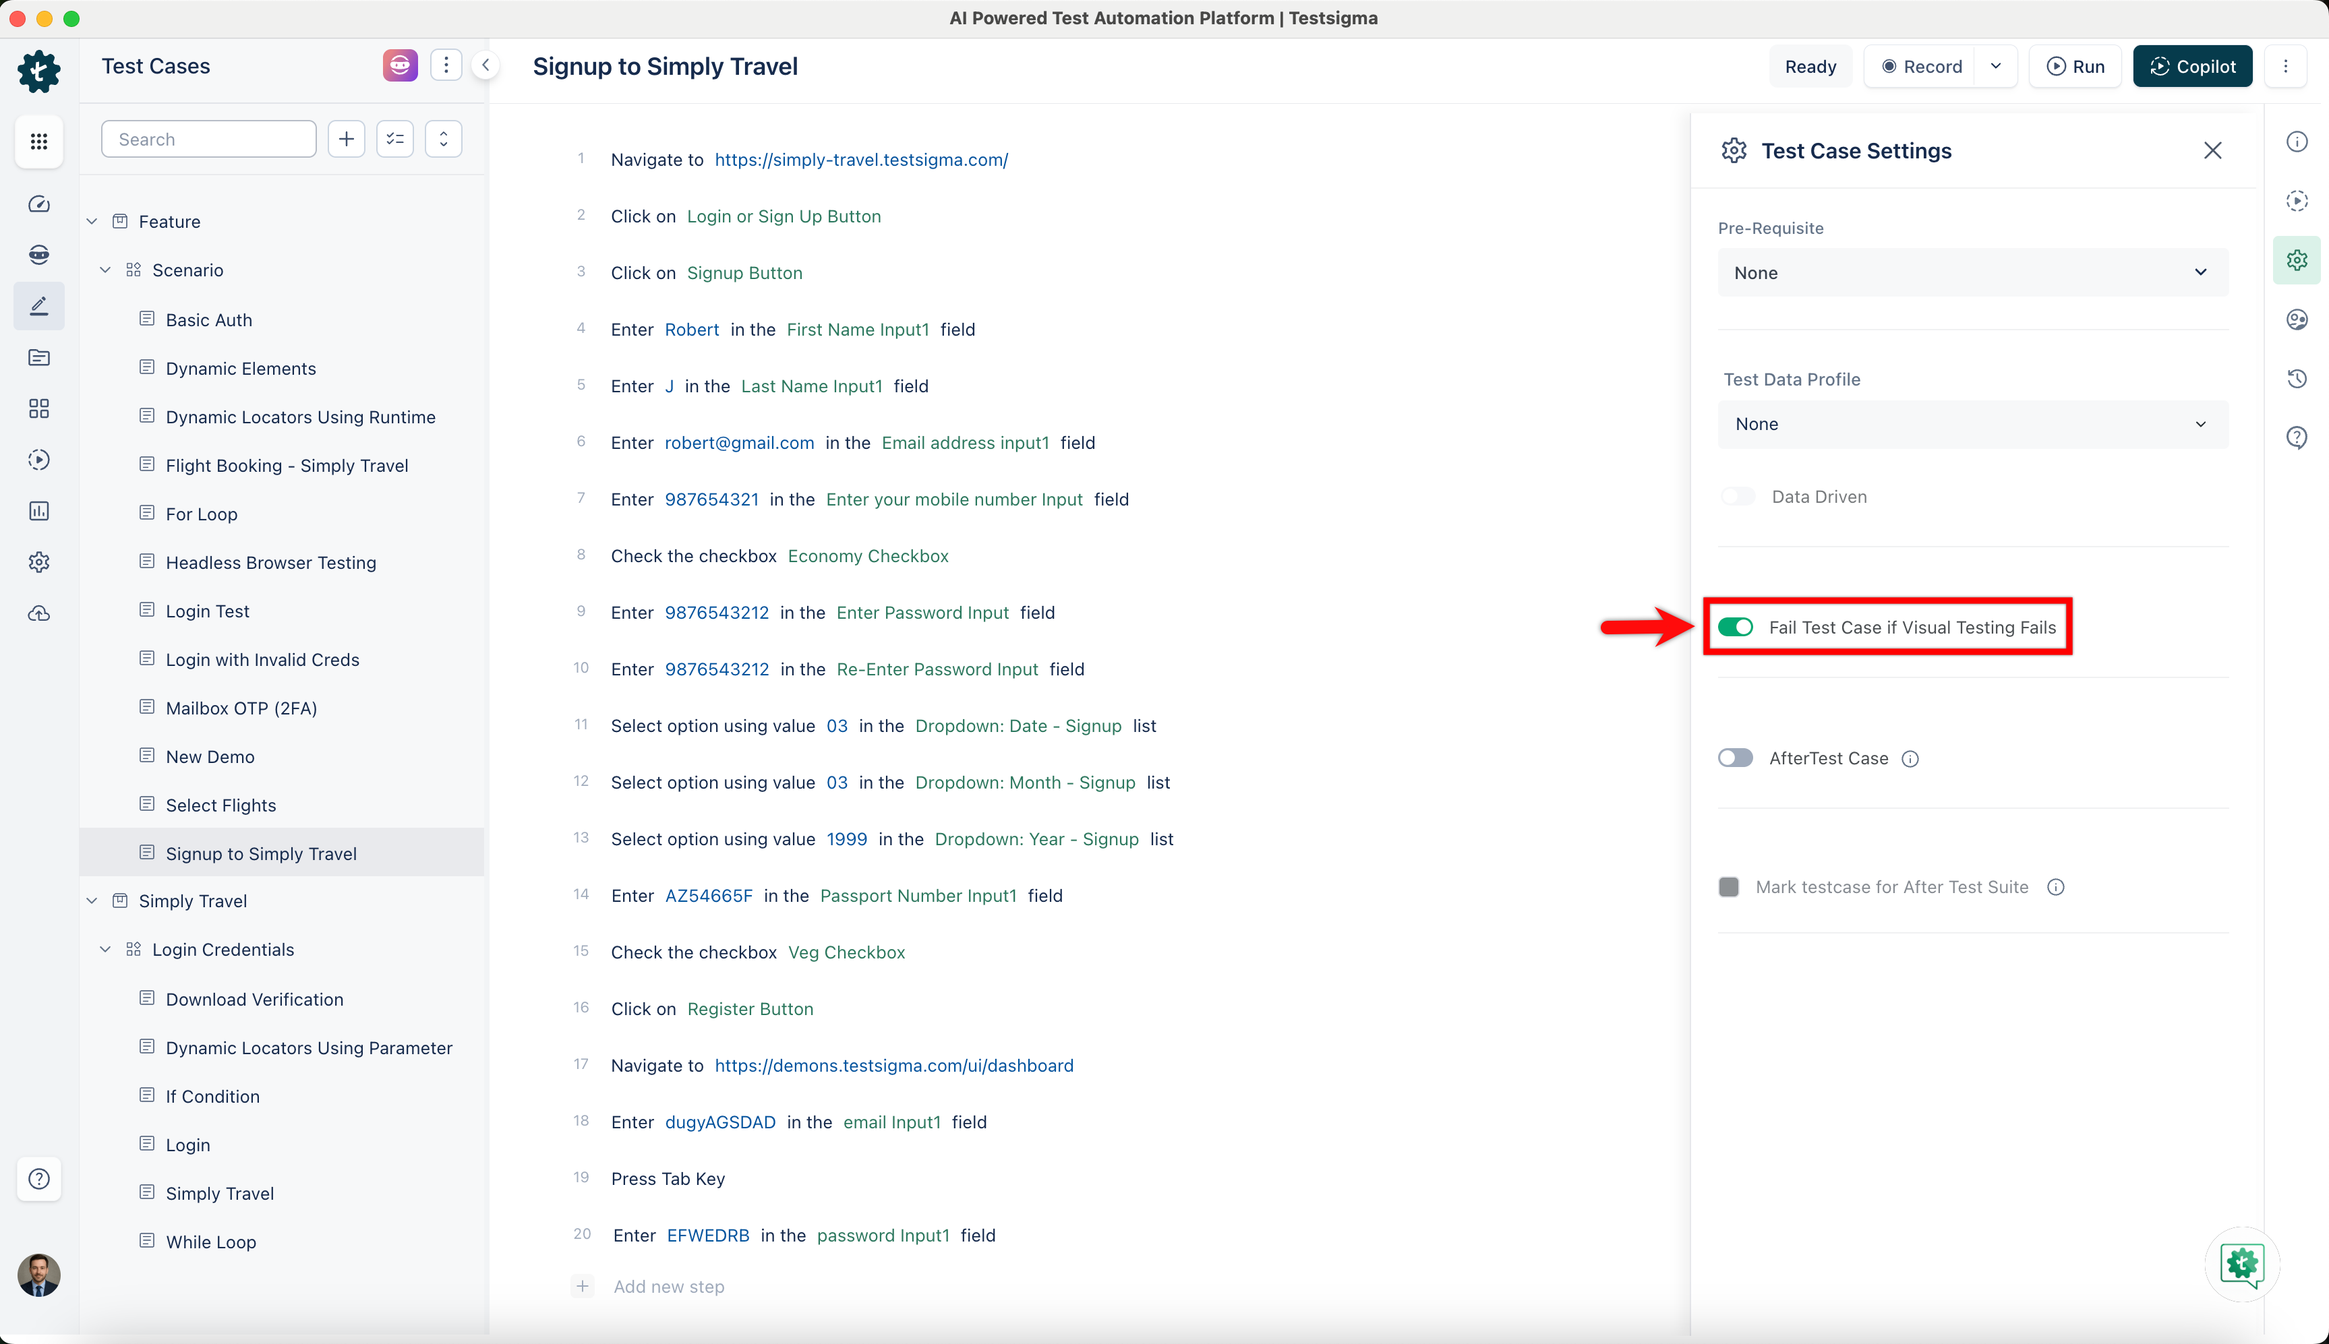
Task: Open the Pre-Requisite dropdown
Action: click(1972, 273)
